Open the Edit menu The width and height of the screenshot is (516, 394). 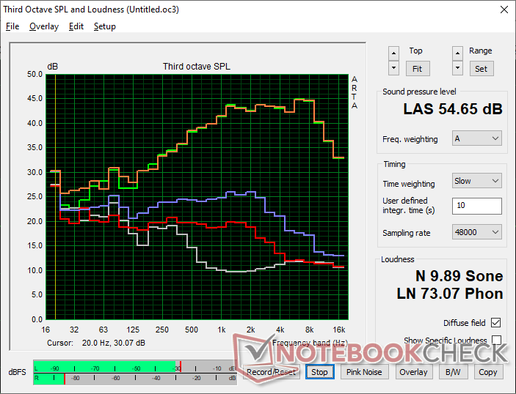click(76, 26)
